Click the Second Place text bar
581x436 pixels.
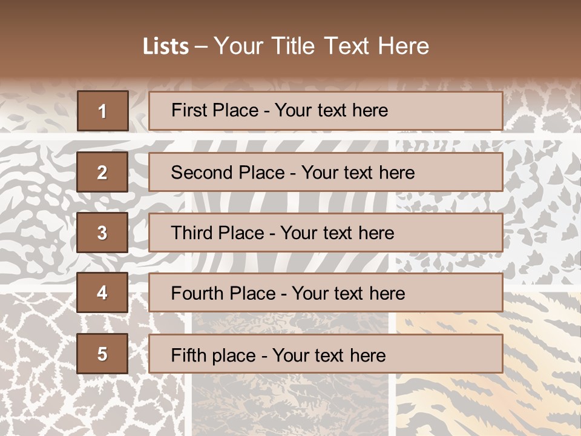coord(326,172)
